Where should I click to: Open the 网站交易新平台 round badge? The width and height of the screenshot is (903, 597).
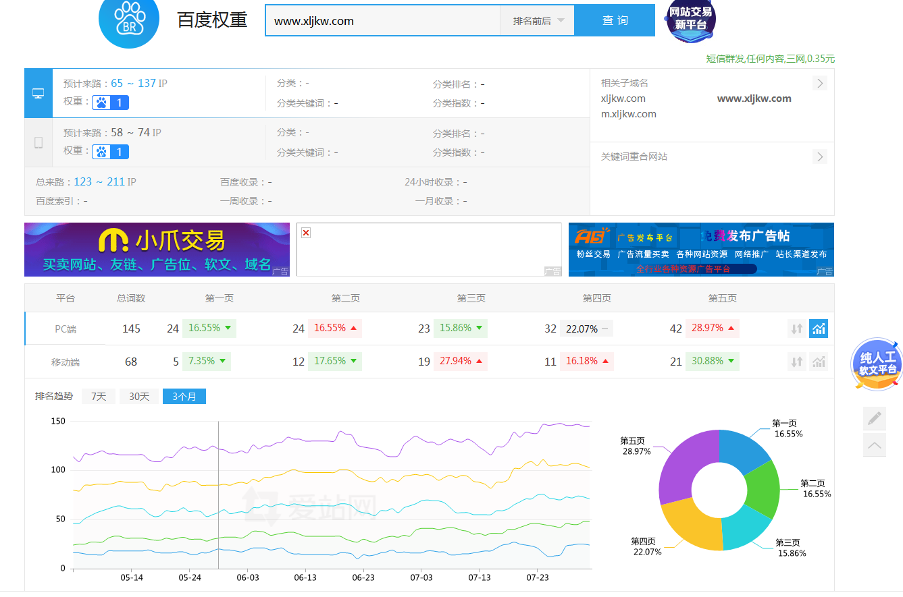pyautogui.click(x=690, y=20)
